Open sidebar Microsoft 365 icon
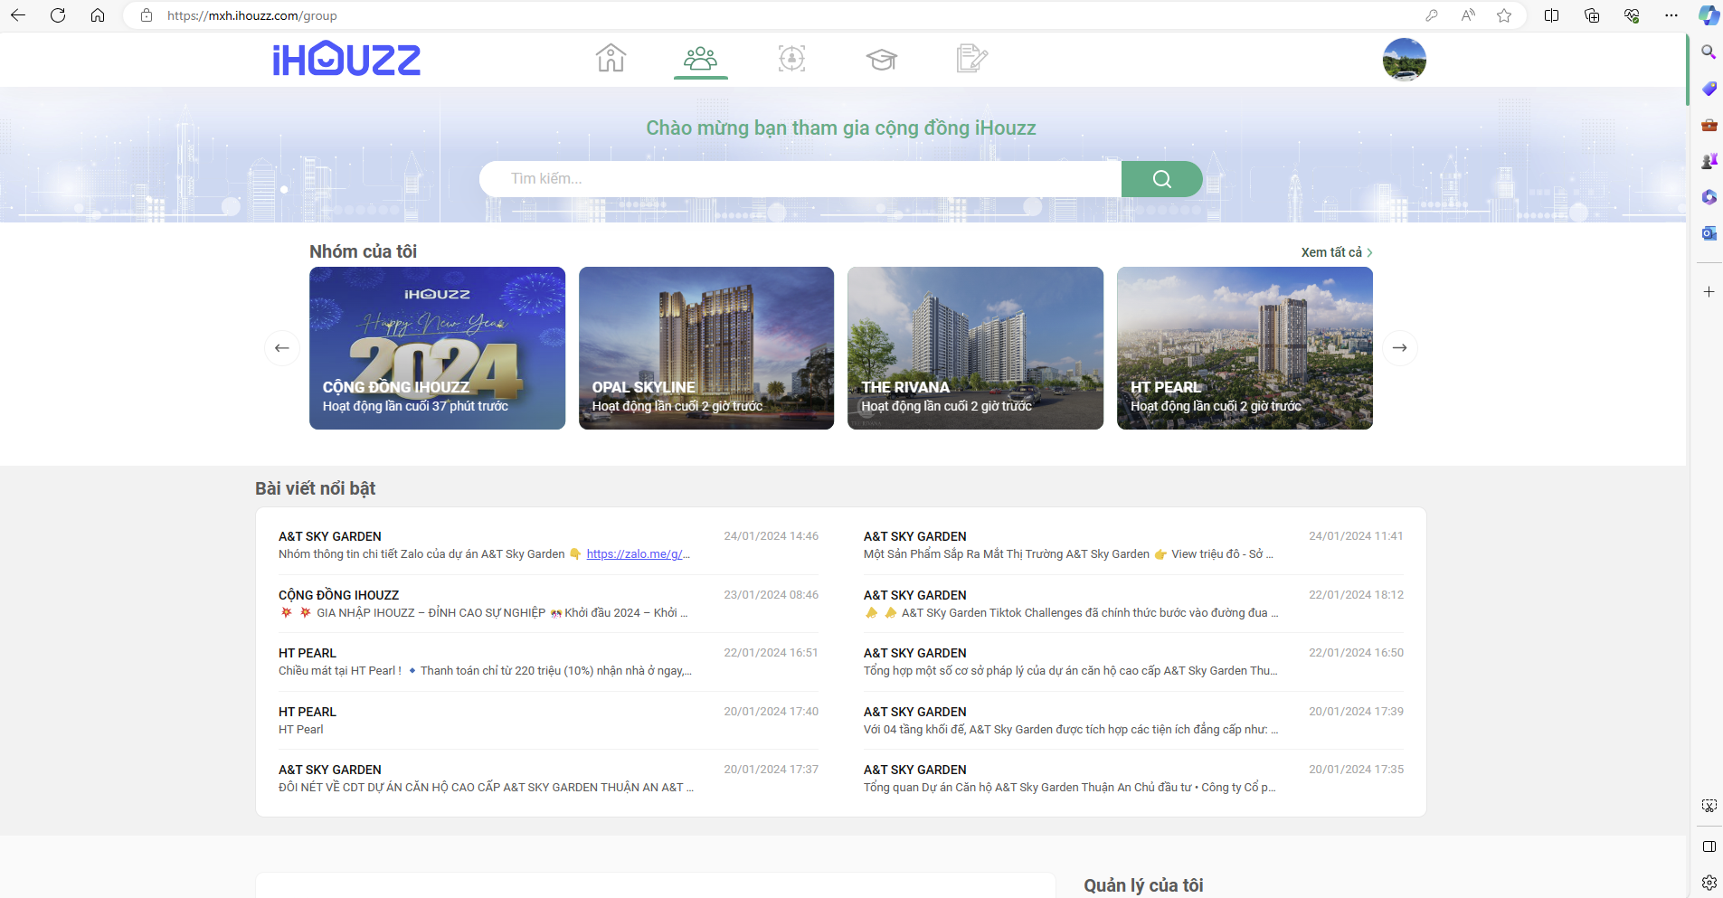The height and width of the screenshot is (898, 1723). coord(1709,197)
